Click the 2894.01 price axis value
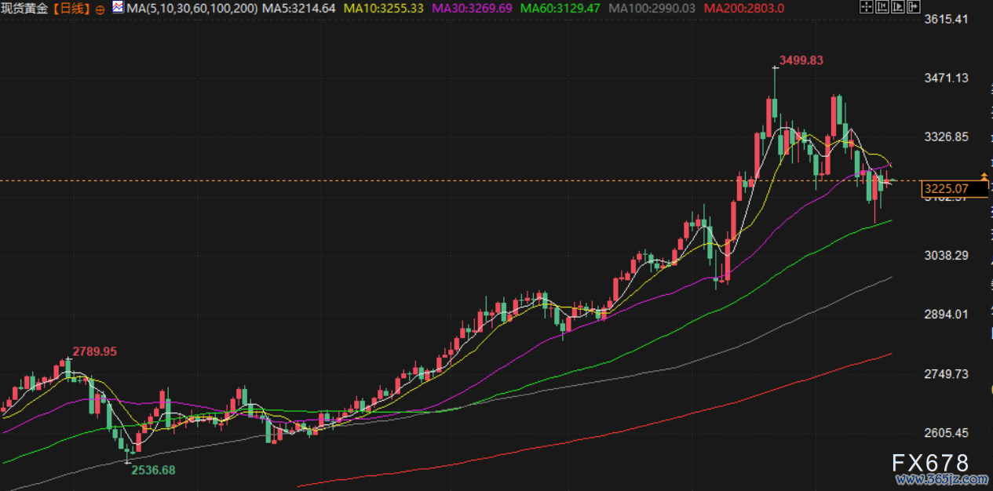Viewport: 993px width, 491px height. coord(947,315)
